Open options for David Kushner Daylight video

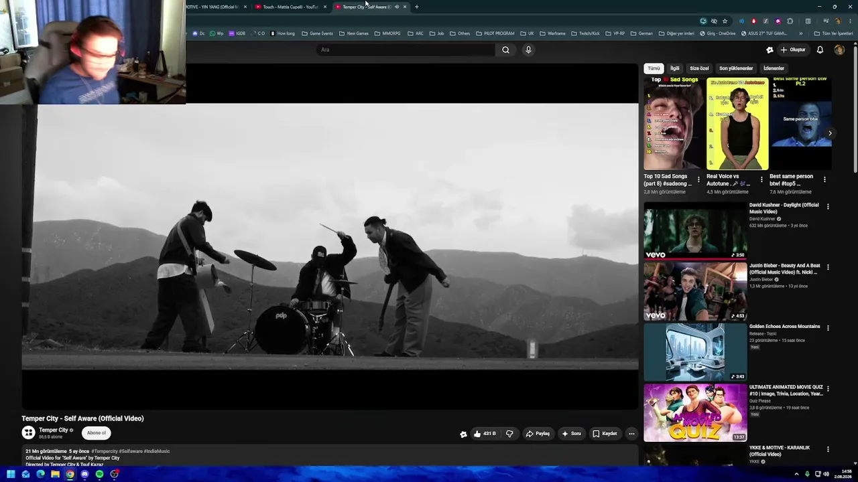pos(828,207)
